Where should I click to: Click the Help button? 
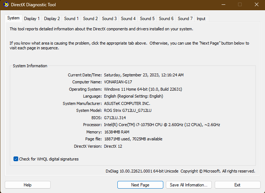pyautogui.click(x=28, y=185)
